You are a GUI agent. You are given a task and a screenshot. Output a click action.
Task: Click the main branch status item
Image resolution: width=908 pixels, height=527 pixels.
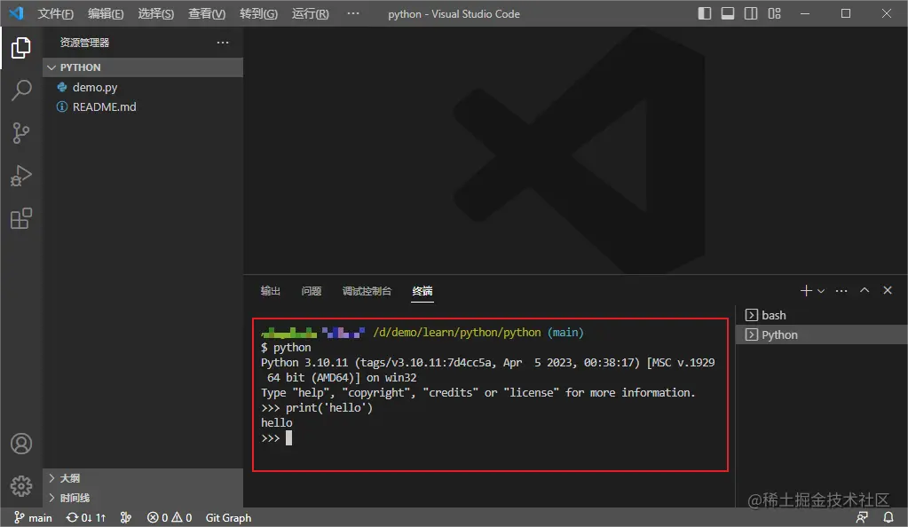point(33,518)
